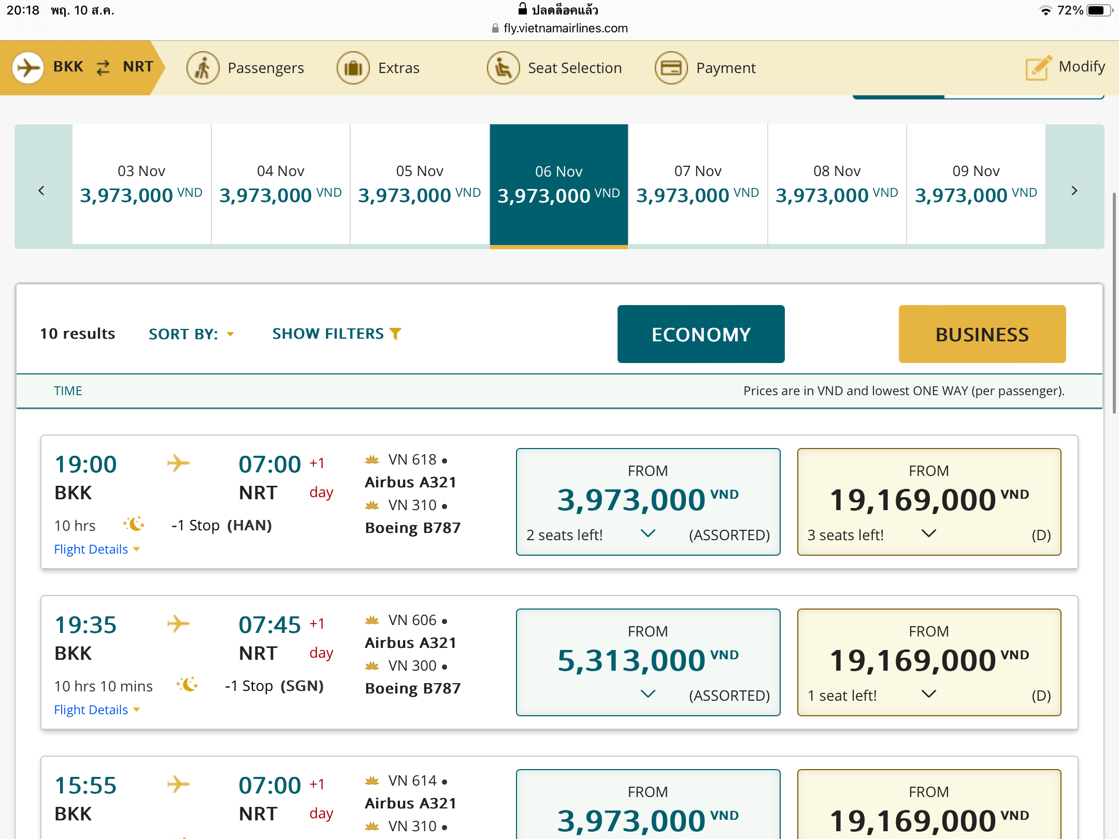Click the plane icon on the 19:00 flight row

(x=178, y=462)
